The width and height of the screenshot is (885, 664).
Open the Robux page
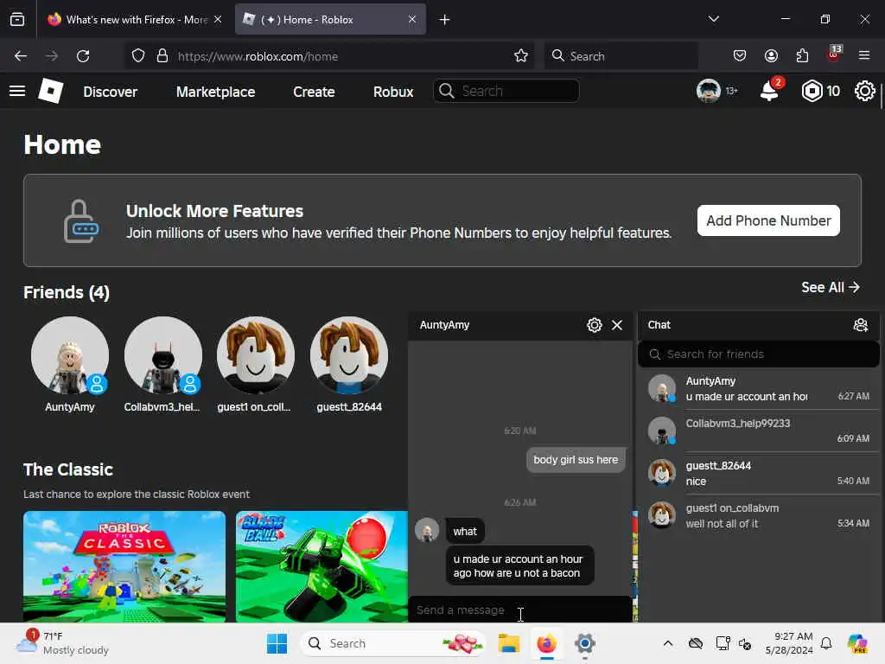(x=393, y=92)
